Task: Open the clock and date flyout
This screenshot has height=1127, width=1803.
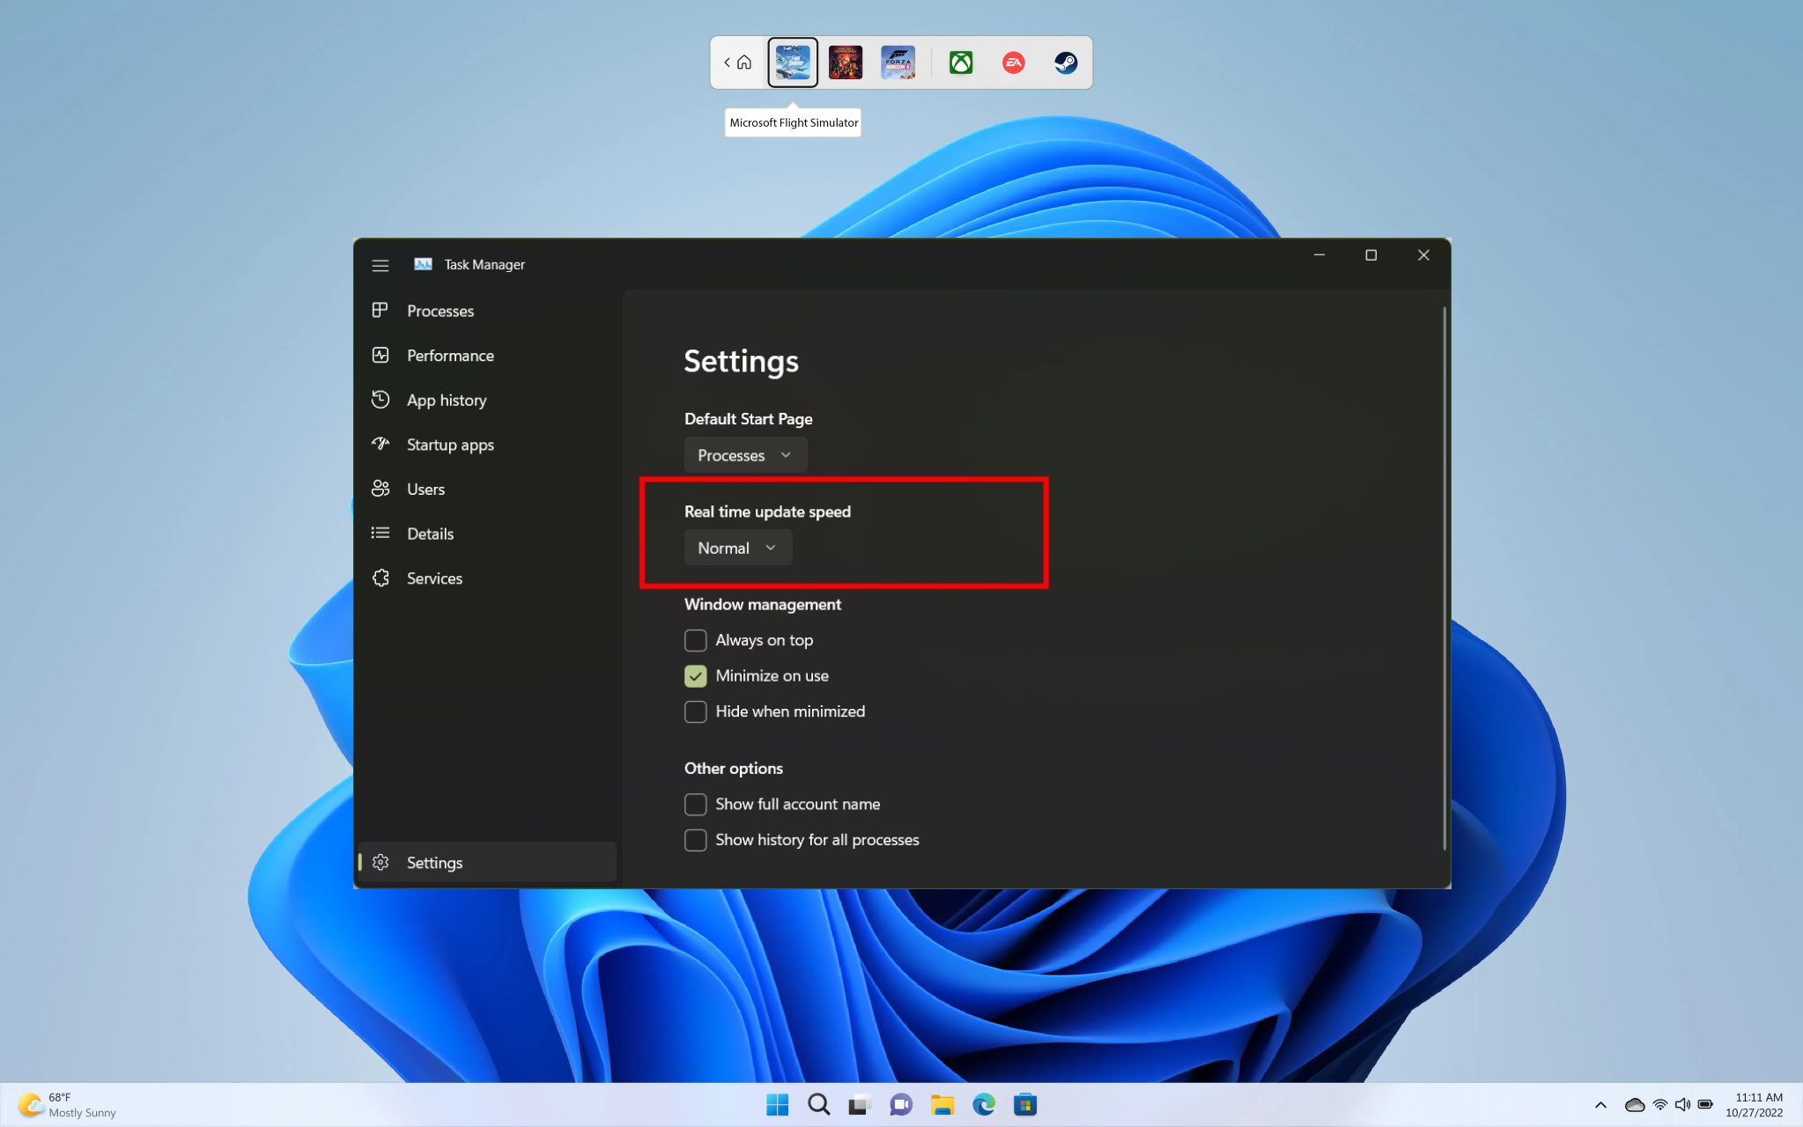Action: tap(1754, 1105)
